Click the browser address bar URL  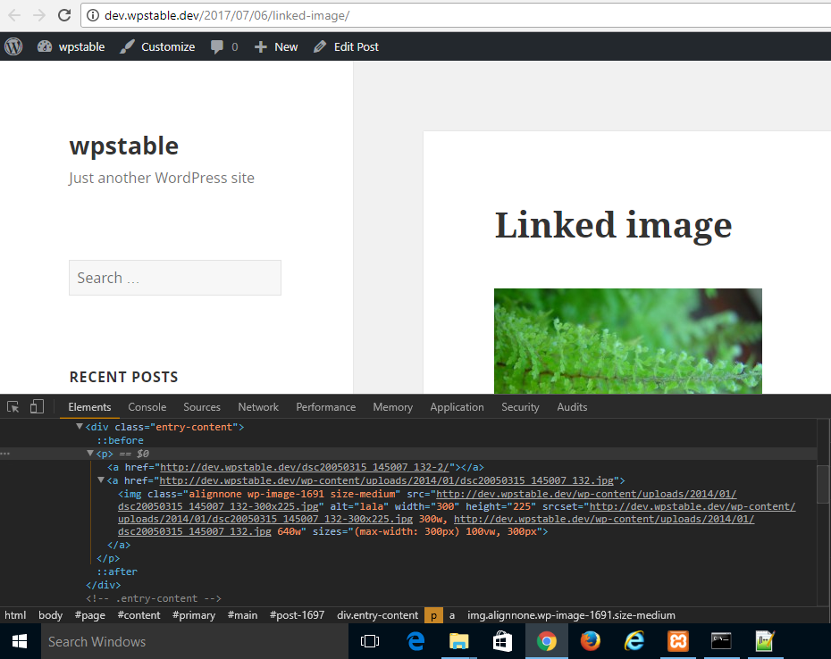227,15
